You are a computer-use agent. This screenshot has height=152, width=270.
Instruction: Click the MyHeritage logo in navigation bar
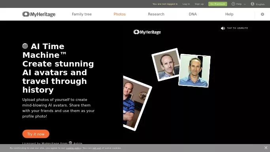pyautogui.click(x=39, y=14)
